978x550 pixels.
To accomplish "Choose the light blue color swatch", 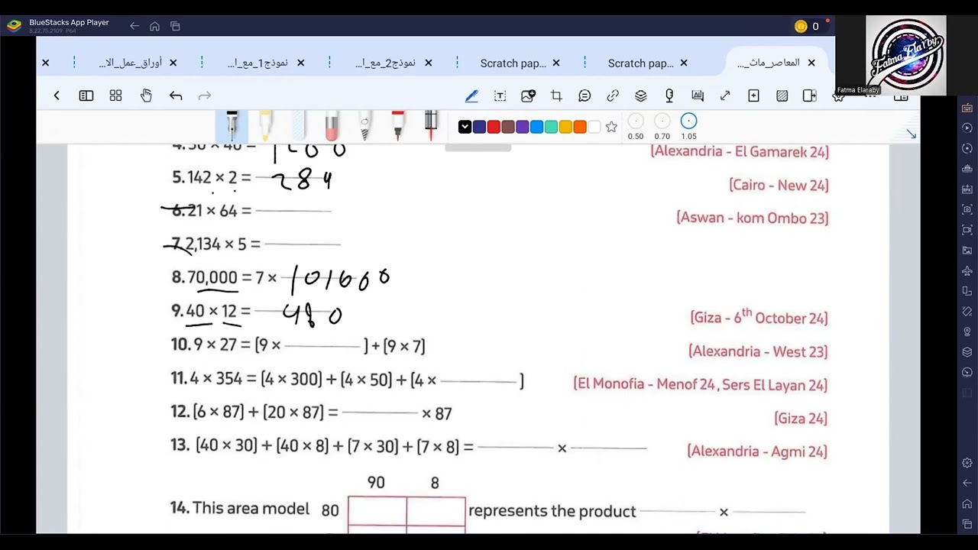I will 536,127.
